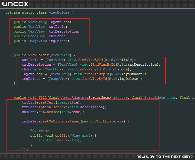The height and width of the screenshot is (160, 195).
Task: Click the 'chkDone.setChecked(item.done);' line
Action: tap(53, 112)
